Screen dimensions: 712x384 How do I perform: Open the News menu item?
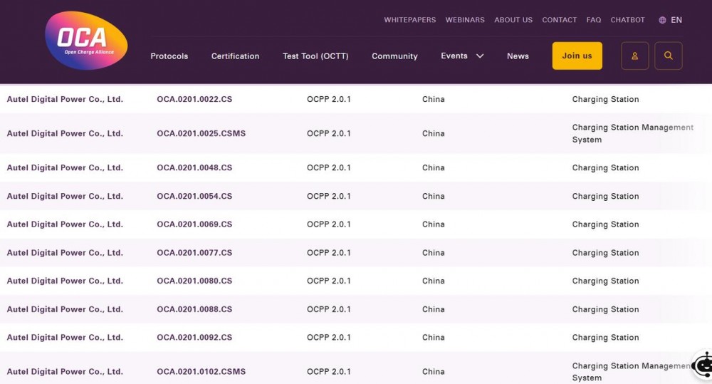pyautogui.click(x=518, y=56)
